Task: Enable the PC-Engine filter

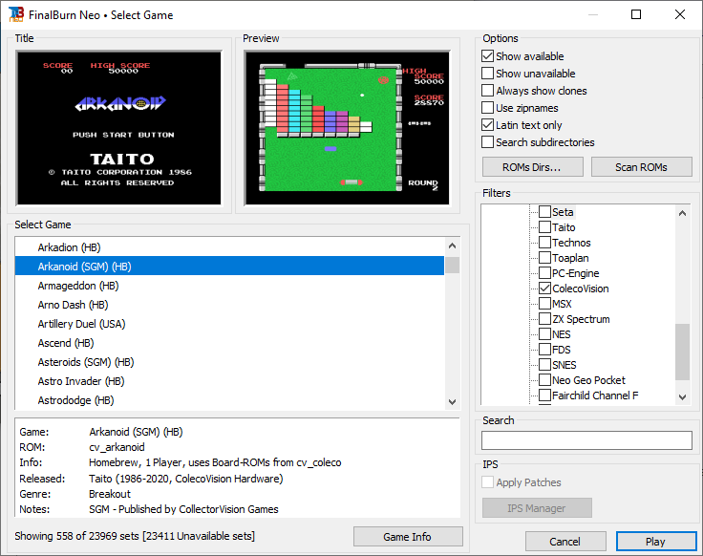Action: coord(544,272)
